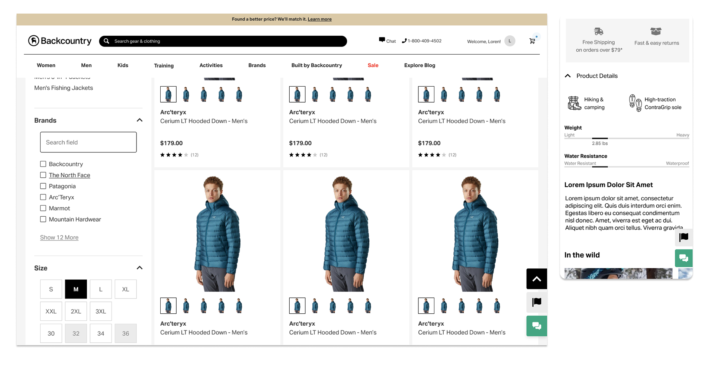Open the Women menu
Screen dimensions: 714x365
(x=46, y=65)
